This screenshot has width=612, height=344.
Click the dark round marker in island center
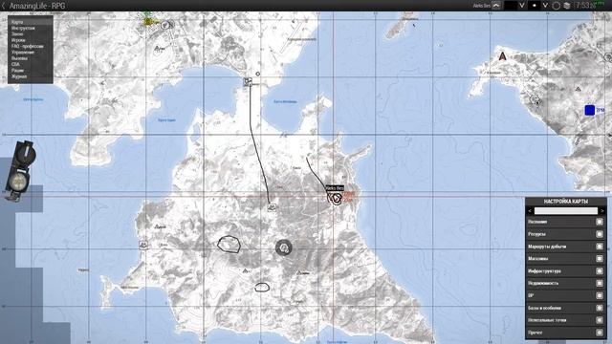(284, 247)
